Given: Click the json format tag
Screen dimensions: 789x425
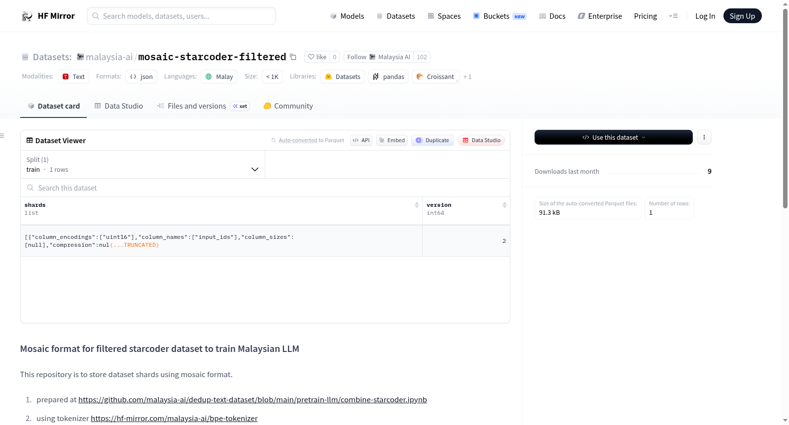Looking at the screenshot, I should 141,77.
